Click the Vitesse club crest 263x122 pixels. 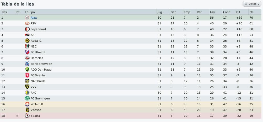tap(27, 110)
